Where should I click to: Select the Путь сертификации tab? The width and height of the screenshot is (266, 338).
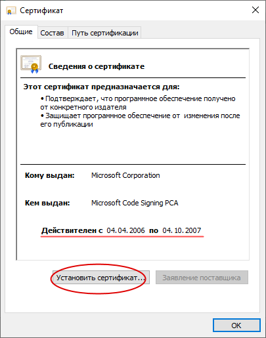coord(105,33)
